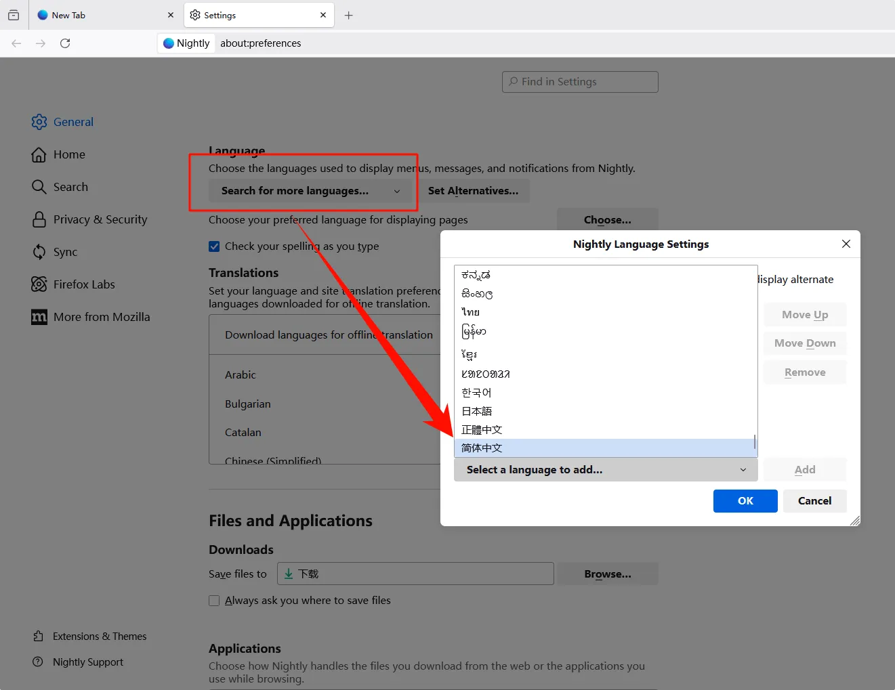Open a new tab with plus button

[x=349, y=15]
